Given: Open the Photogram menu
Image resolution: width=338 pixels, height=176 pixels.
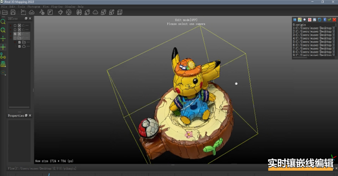Looking at the screenshot, I should pos(34,7).
